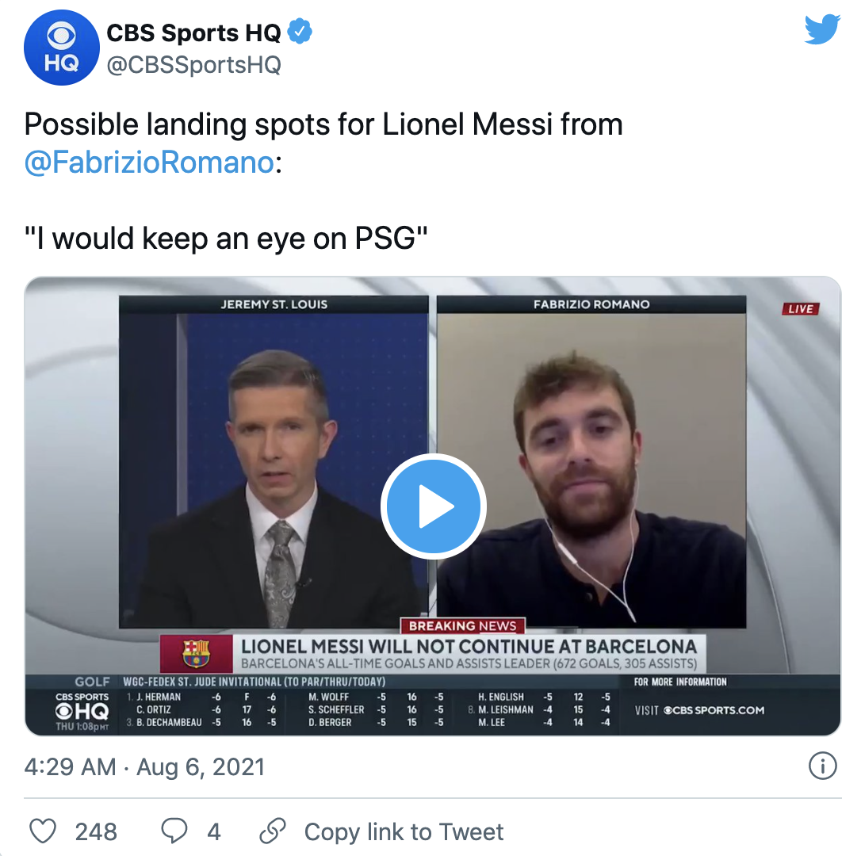Viewport: 861px width, 856px height.
Task: Click the 4 replies count
Action: coord(214,832)
